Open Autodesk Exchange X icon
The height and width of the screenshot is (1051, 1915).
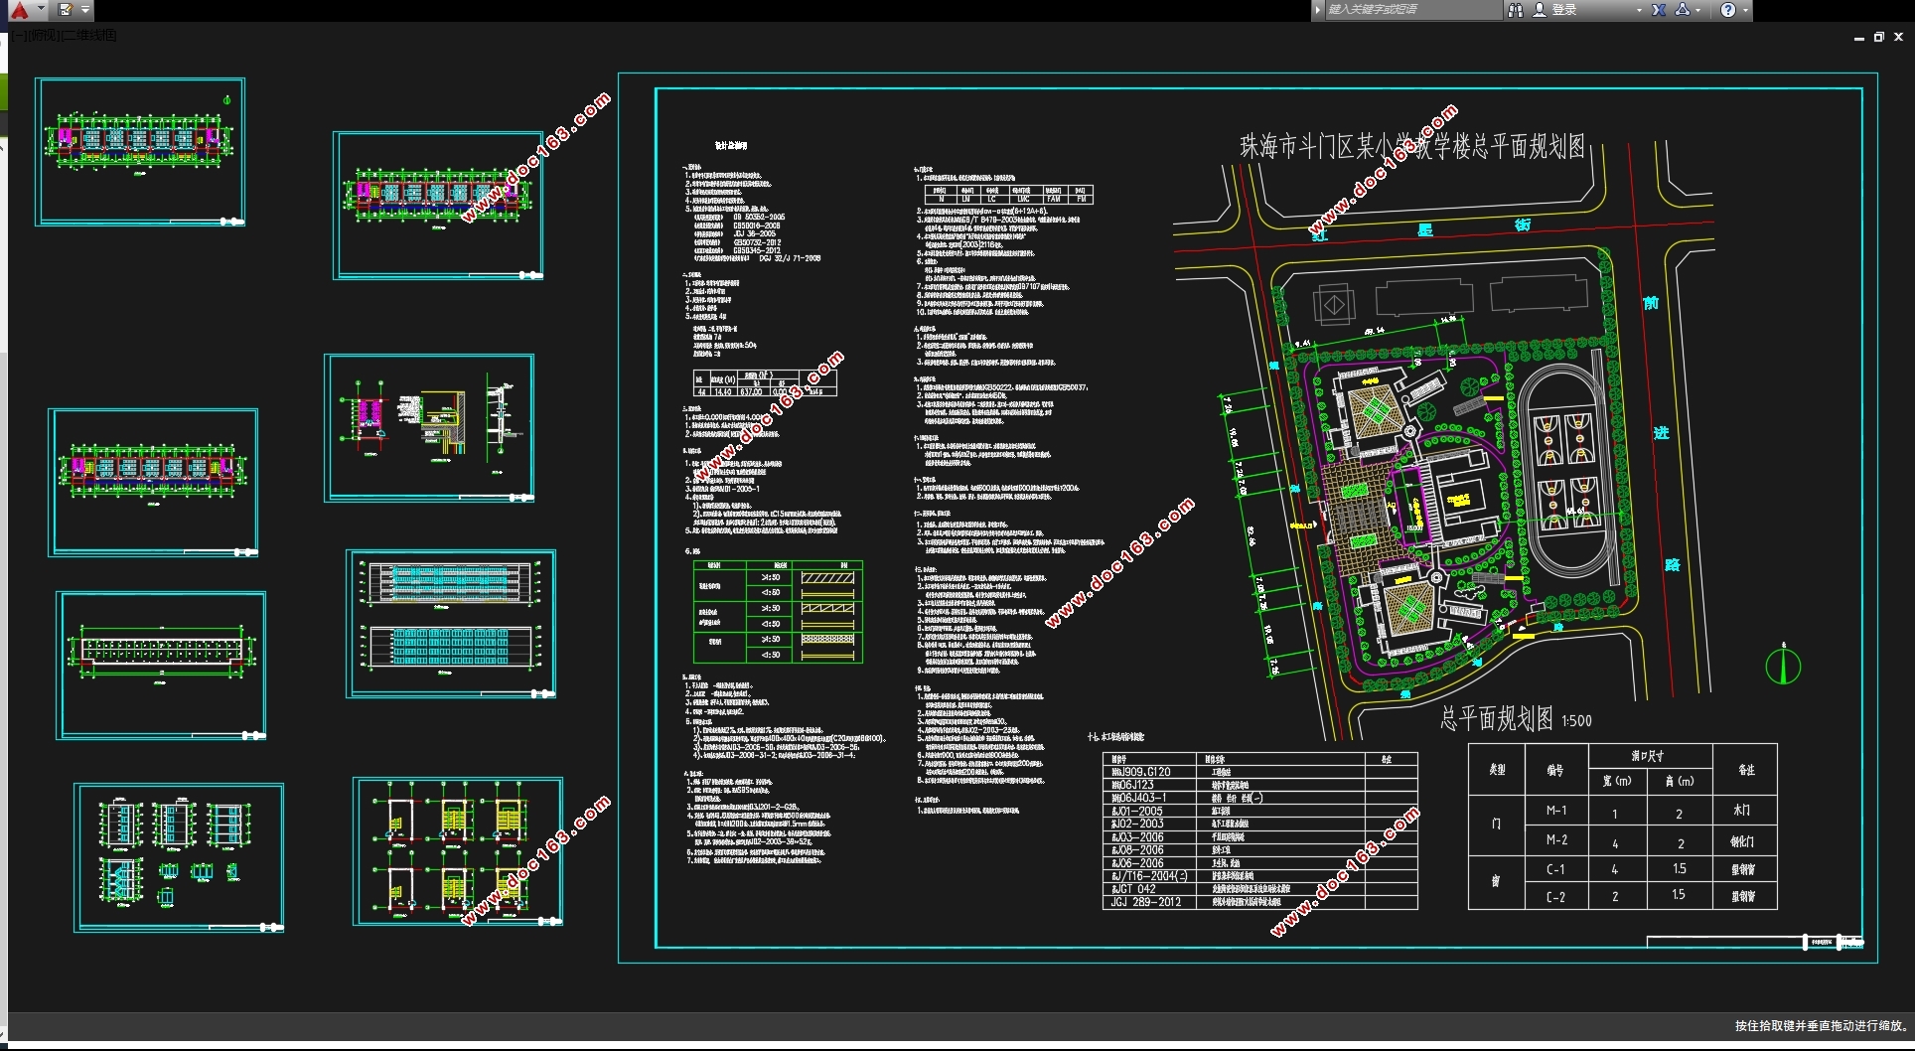(1659, 10)
